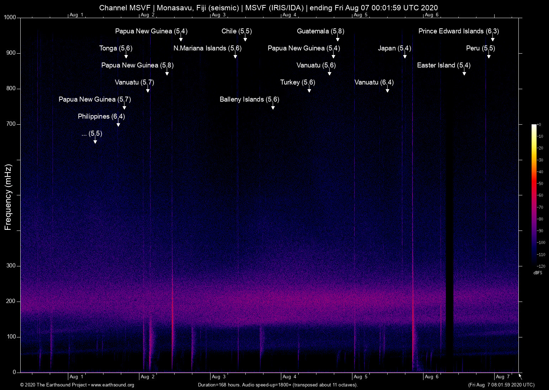Click the Prince Edward Islands (6.3) label
This screenshot has height=390, width=549.
coord(459,31)
